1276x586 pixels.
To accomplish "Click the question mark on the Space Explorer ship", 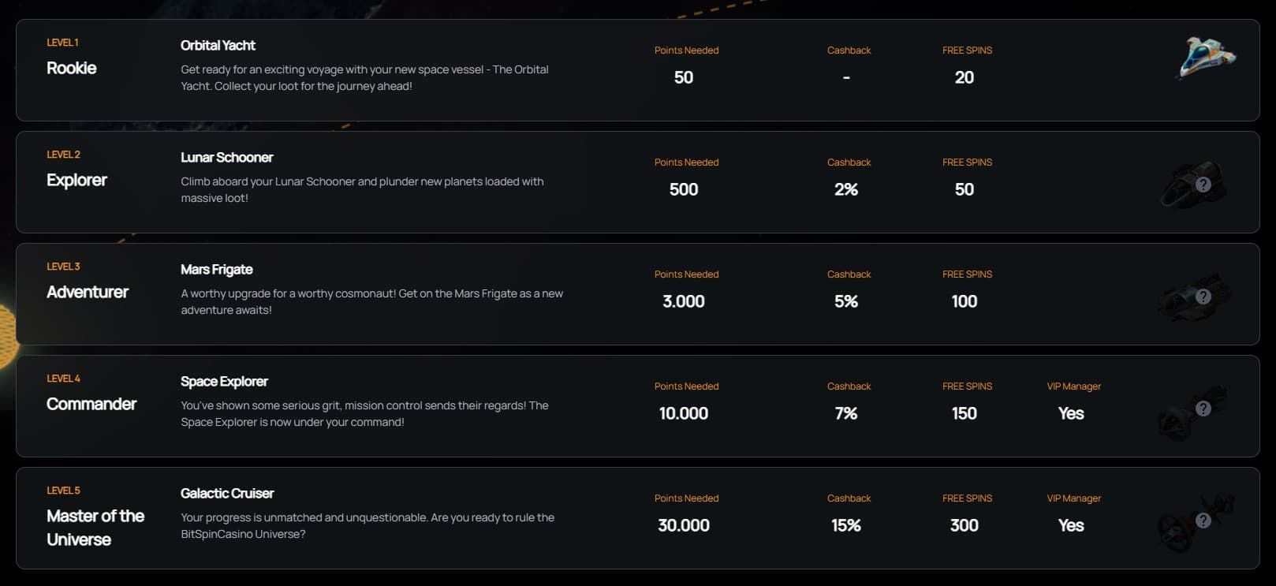I will pos(1203,409).
